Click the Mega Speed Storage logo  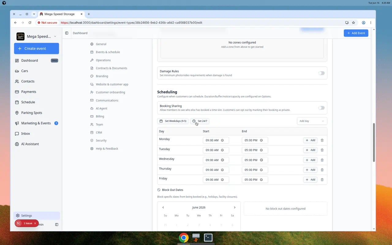click(x=21, y=36)
